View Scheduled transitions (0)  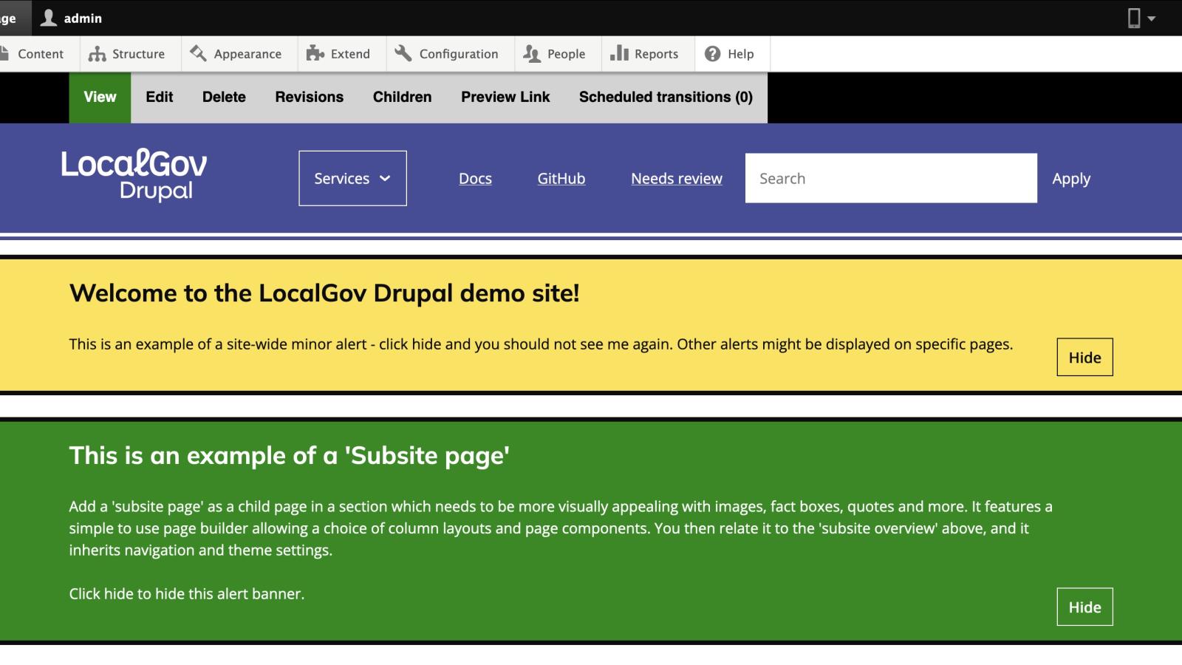point(666,97)
